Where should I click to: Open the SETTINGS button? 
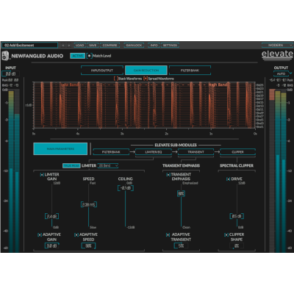point(170,46)
